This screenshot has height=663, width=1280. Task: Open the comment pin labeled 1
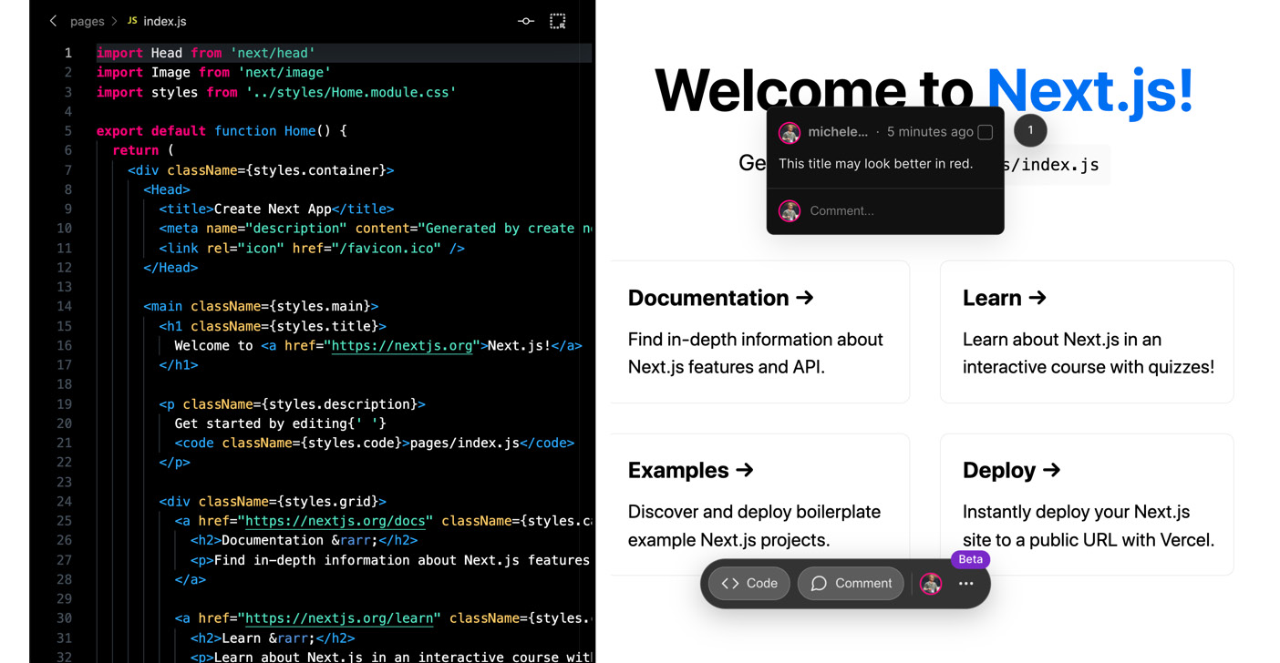click(1030, 130)
